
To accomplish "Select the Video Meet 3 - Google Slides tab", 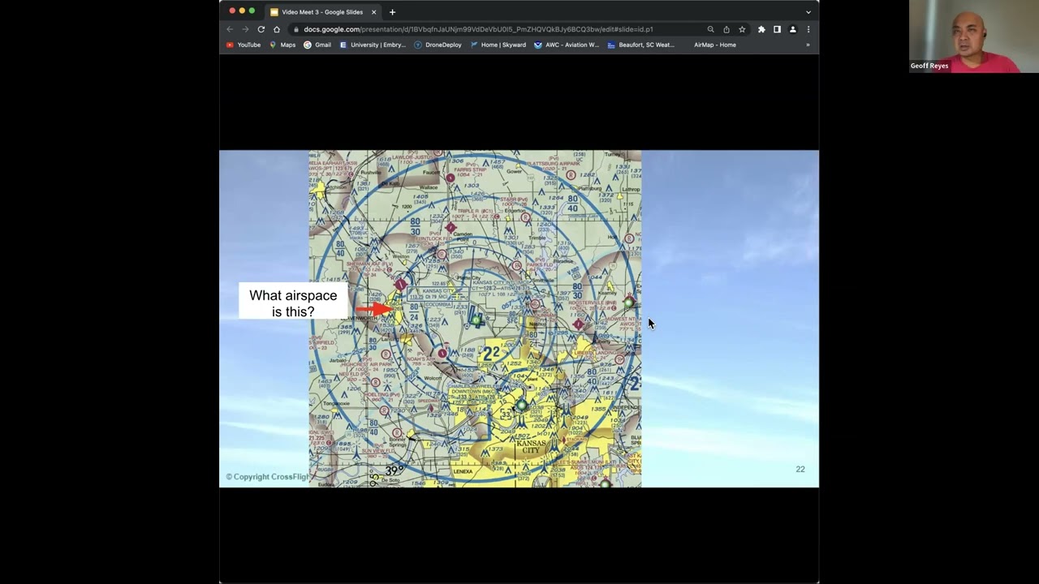I will coord(322,12).
